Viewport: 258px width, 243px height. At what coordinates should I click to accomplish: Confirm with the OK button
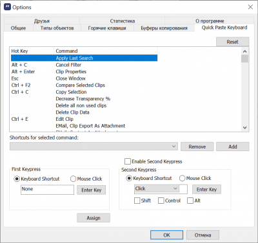tap(166, 235)
